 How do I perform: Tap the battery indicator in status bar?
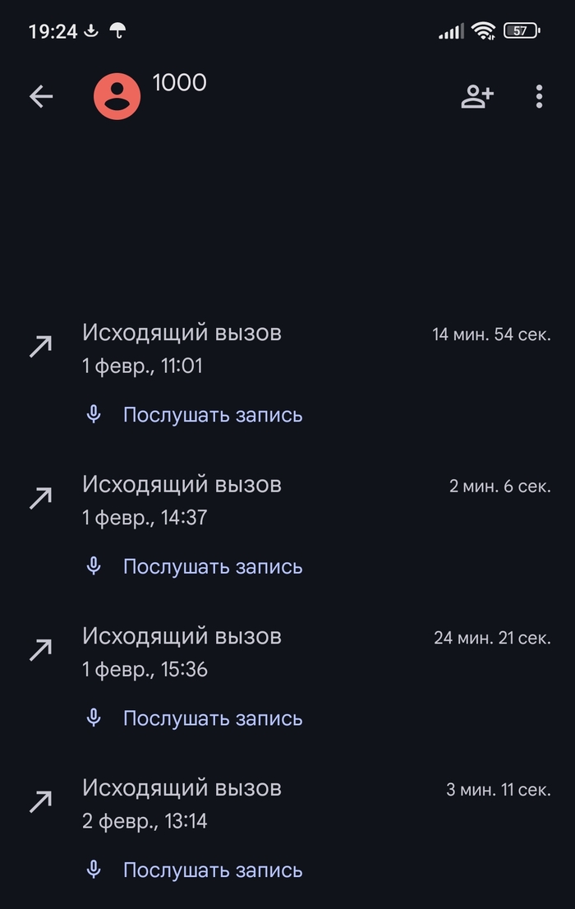point(522,31)
